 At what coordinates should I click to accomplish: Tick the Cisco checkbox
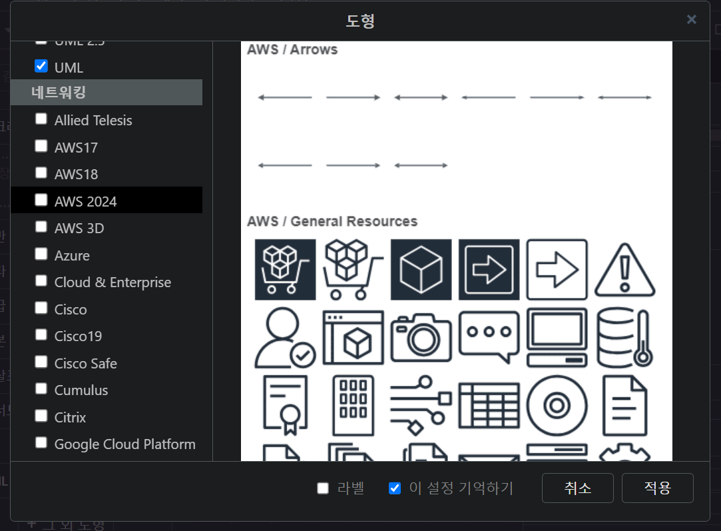click(x=41, y=308)
